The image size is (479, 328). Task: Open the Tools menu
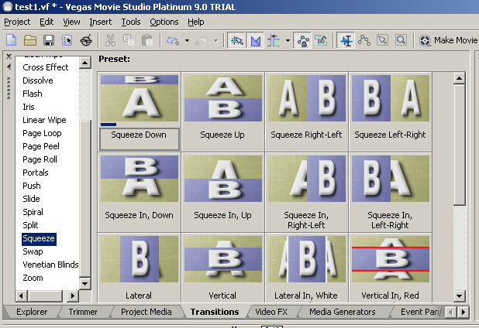coord(131,22)
